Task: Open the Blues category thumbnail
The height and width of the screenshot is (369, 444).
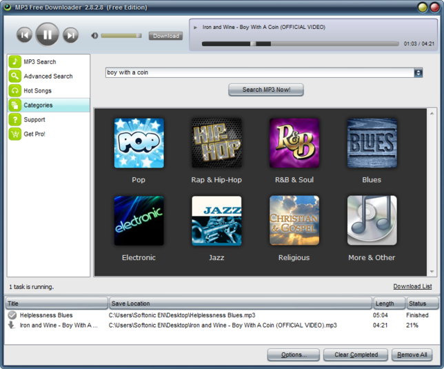Action: (372, 143)
